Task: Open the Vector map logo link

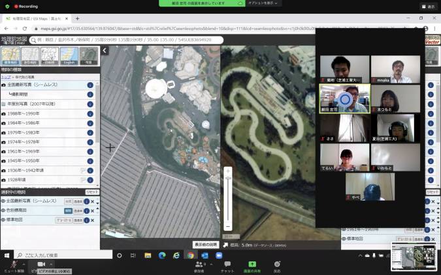Action: [433, 40]
